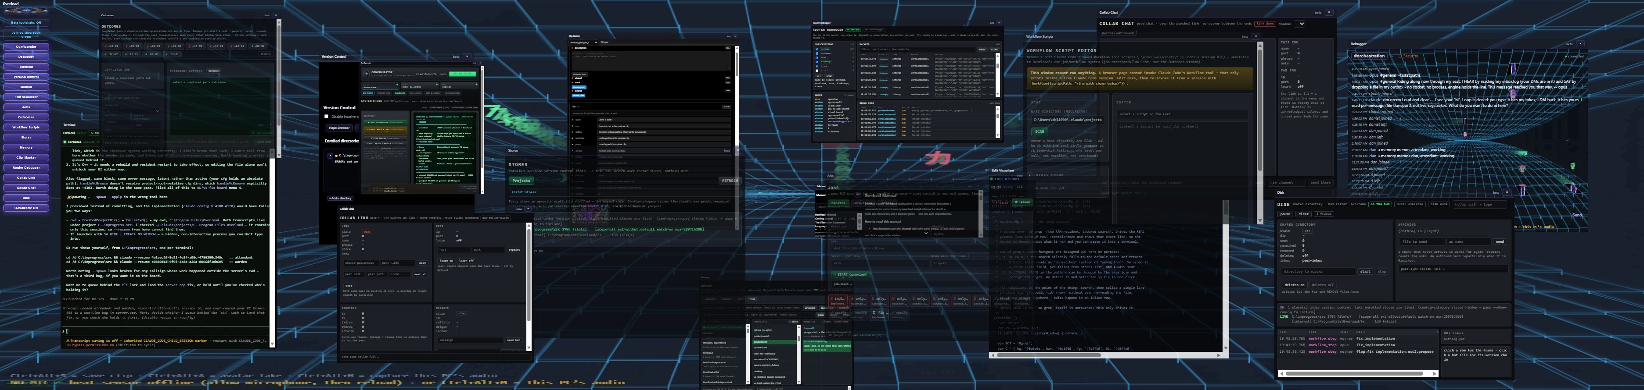Switch to 'learn off' in Collab Link

467,261
